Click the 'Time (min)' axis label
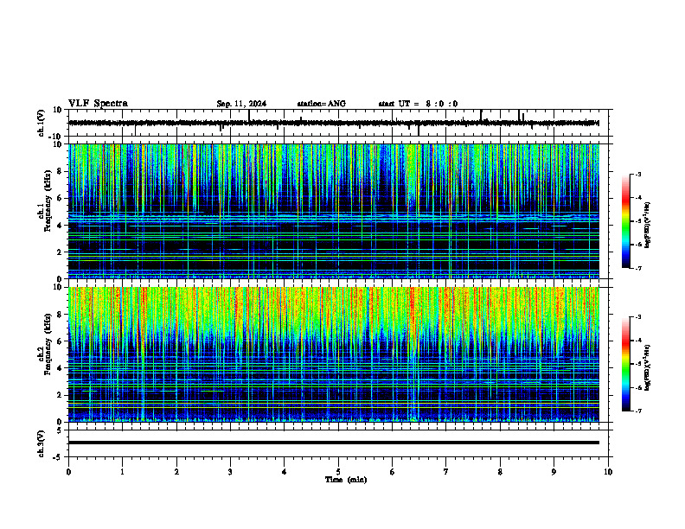This screenshot has height=529, width=685. point(346,480)
